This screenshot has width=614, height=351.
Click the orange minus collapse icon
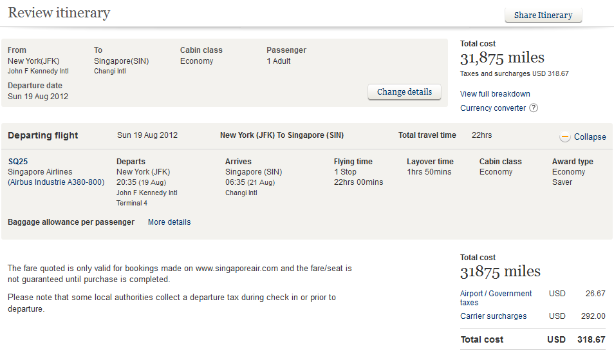(565, 137)
